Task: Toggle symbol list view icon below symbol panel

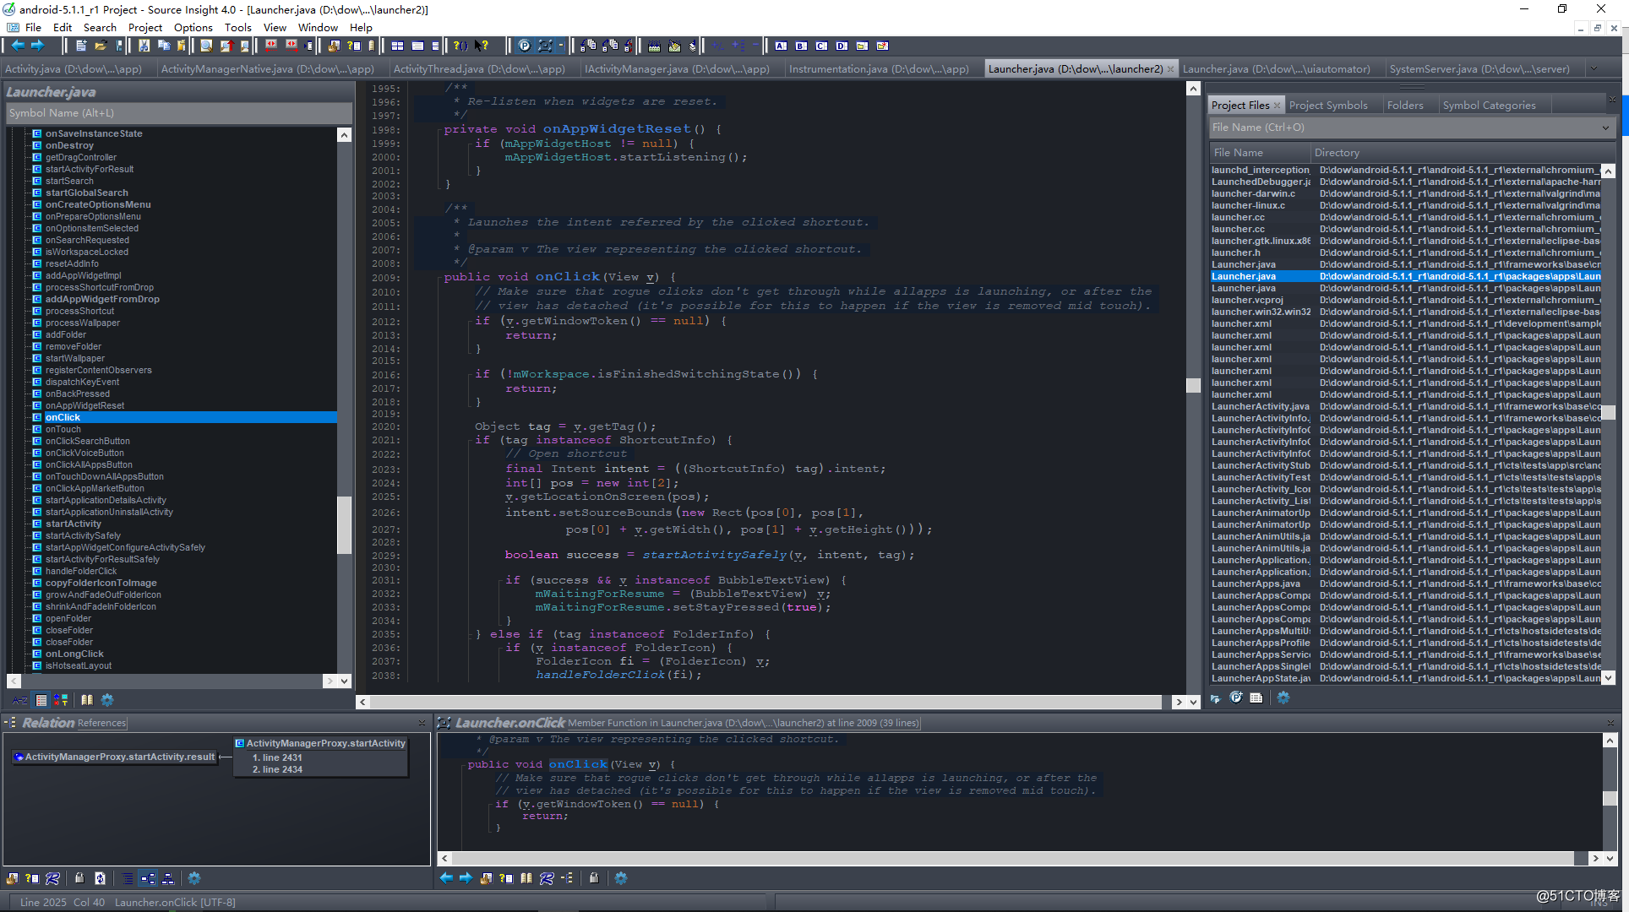Action: (x=41, y=700)
